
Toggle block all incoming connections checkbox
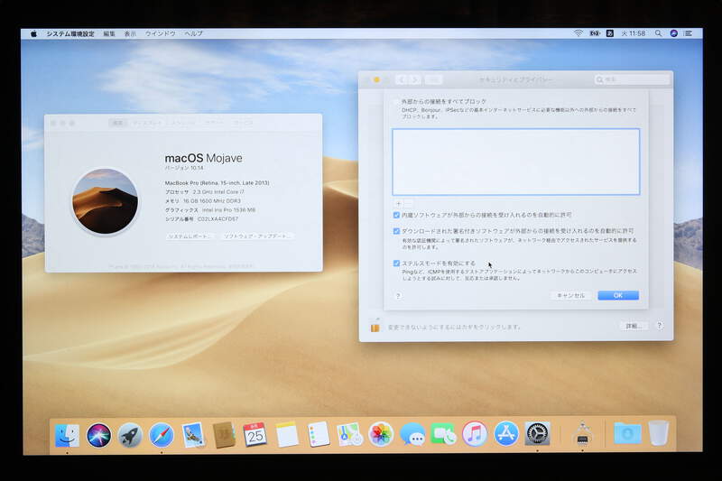[396, 101]
